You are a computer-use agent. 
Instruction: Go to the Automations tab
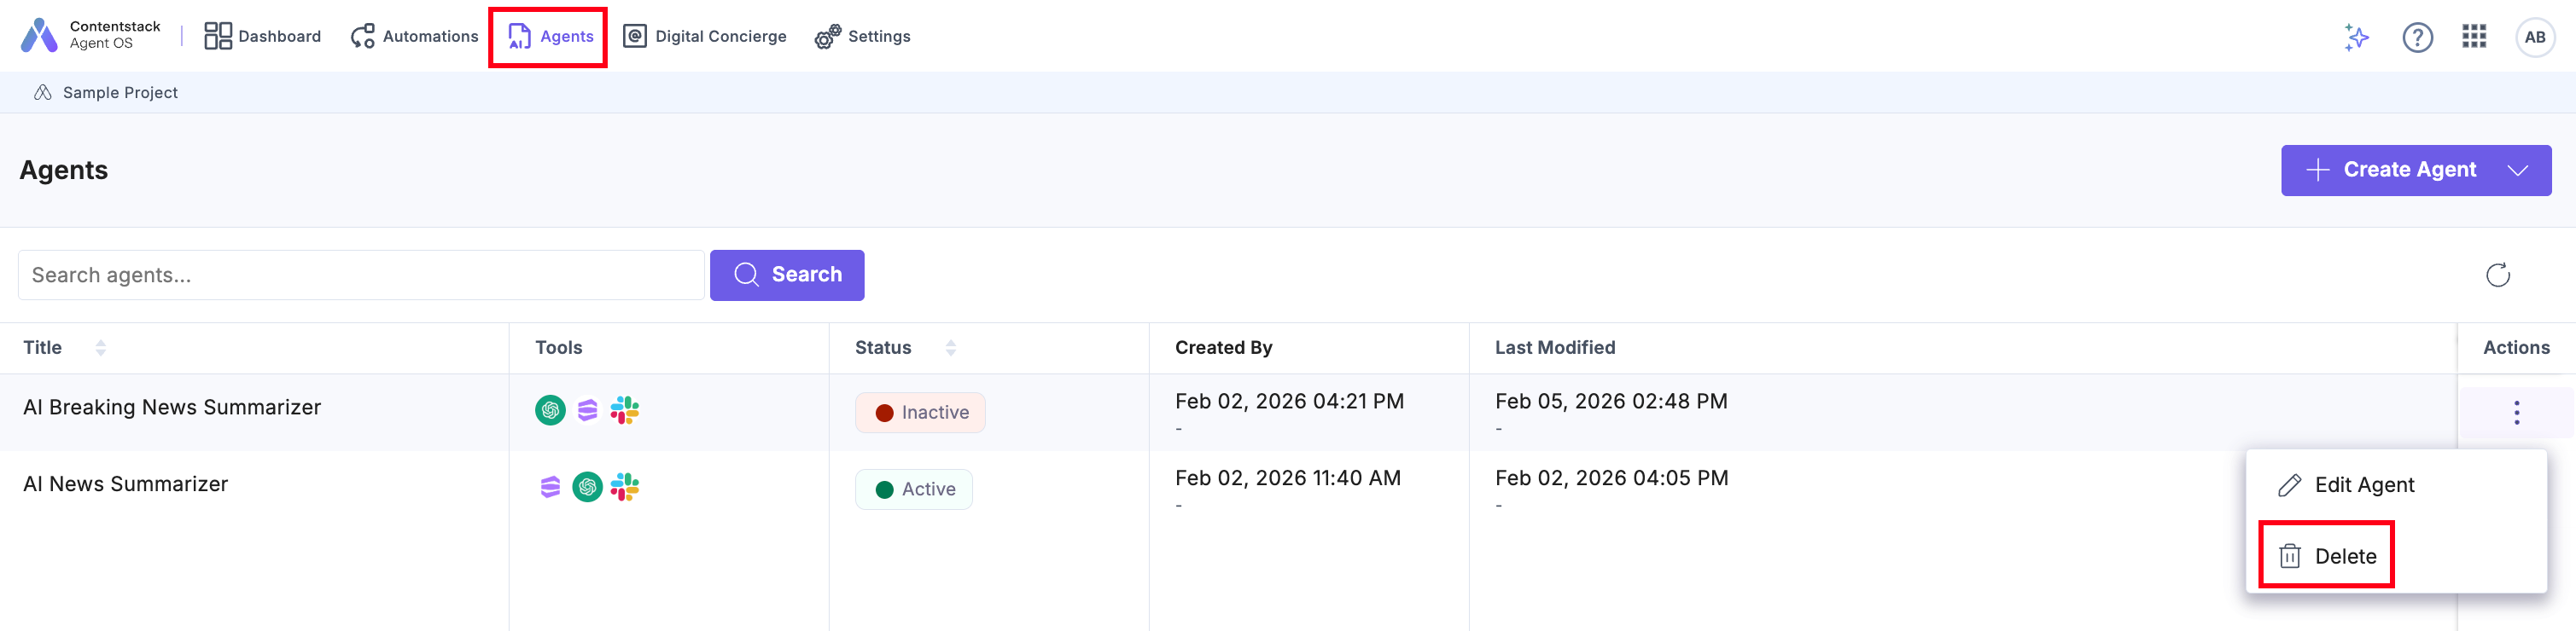[414, 36]
